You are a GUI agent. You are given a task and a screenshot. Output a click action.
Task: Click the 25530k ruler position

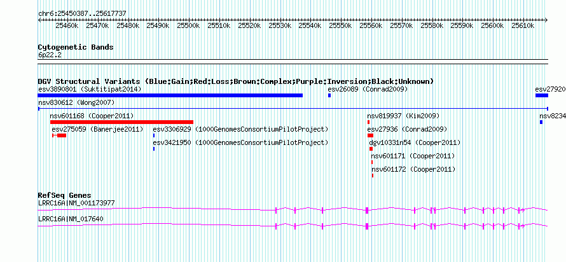tap(280, 26)
